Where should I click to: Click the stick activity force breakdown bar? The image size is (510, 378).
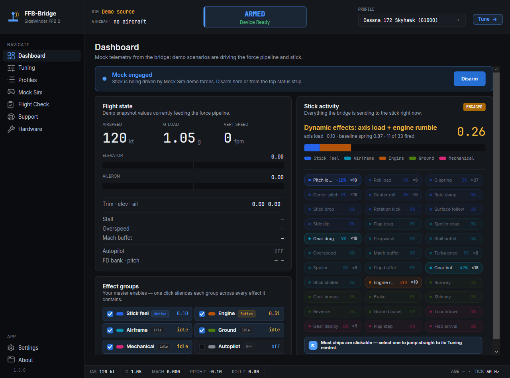pyautogui.click(x=395, y=148)
